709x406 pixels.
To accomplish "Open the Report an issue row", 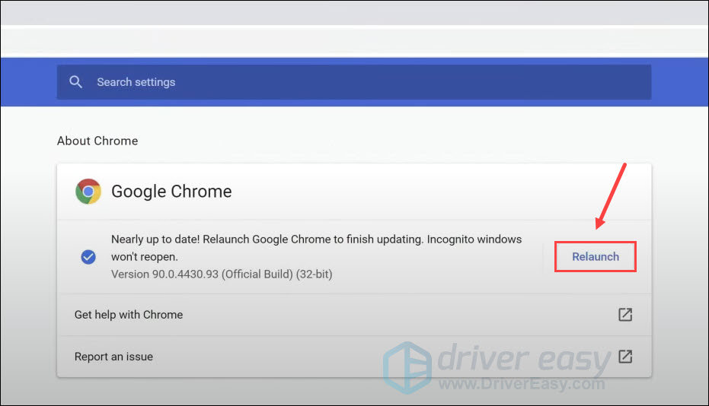I will point(113,357).
